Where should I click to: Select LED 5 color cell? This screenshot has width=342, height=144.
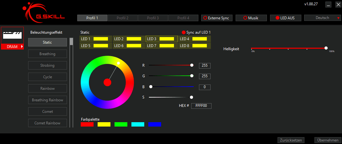click(96, 46)
